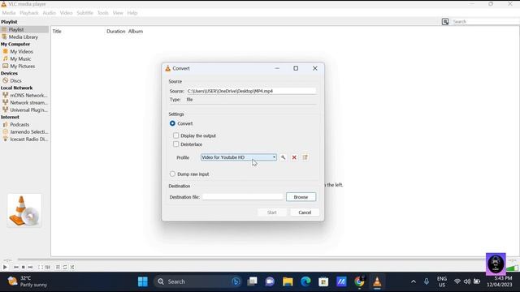Enable Display the output checkbox
This screenshot has height=292, width=520.
tap(176, 135)
